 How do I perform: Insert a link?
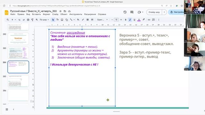click(x=149, y=20)
